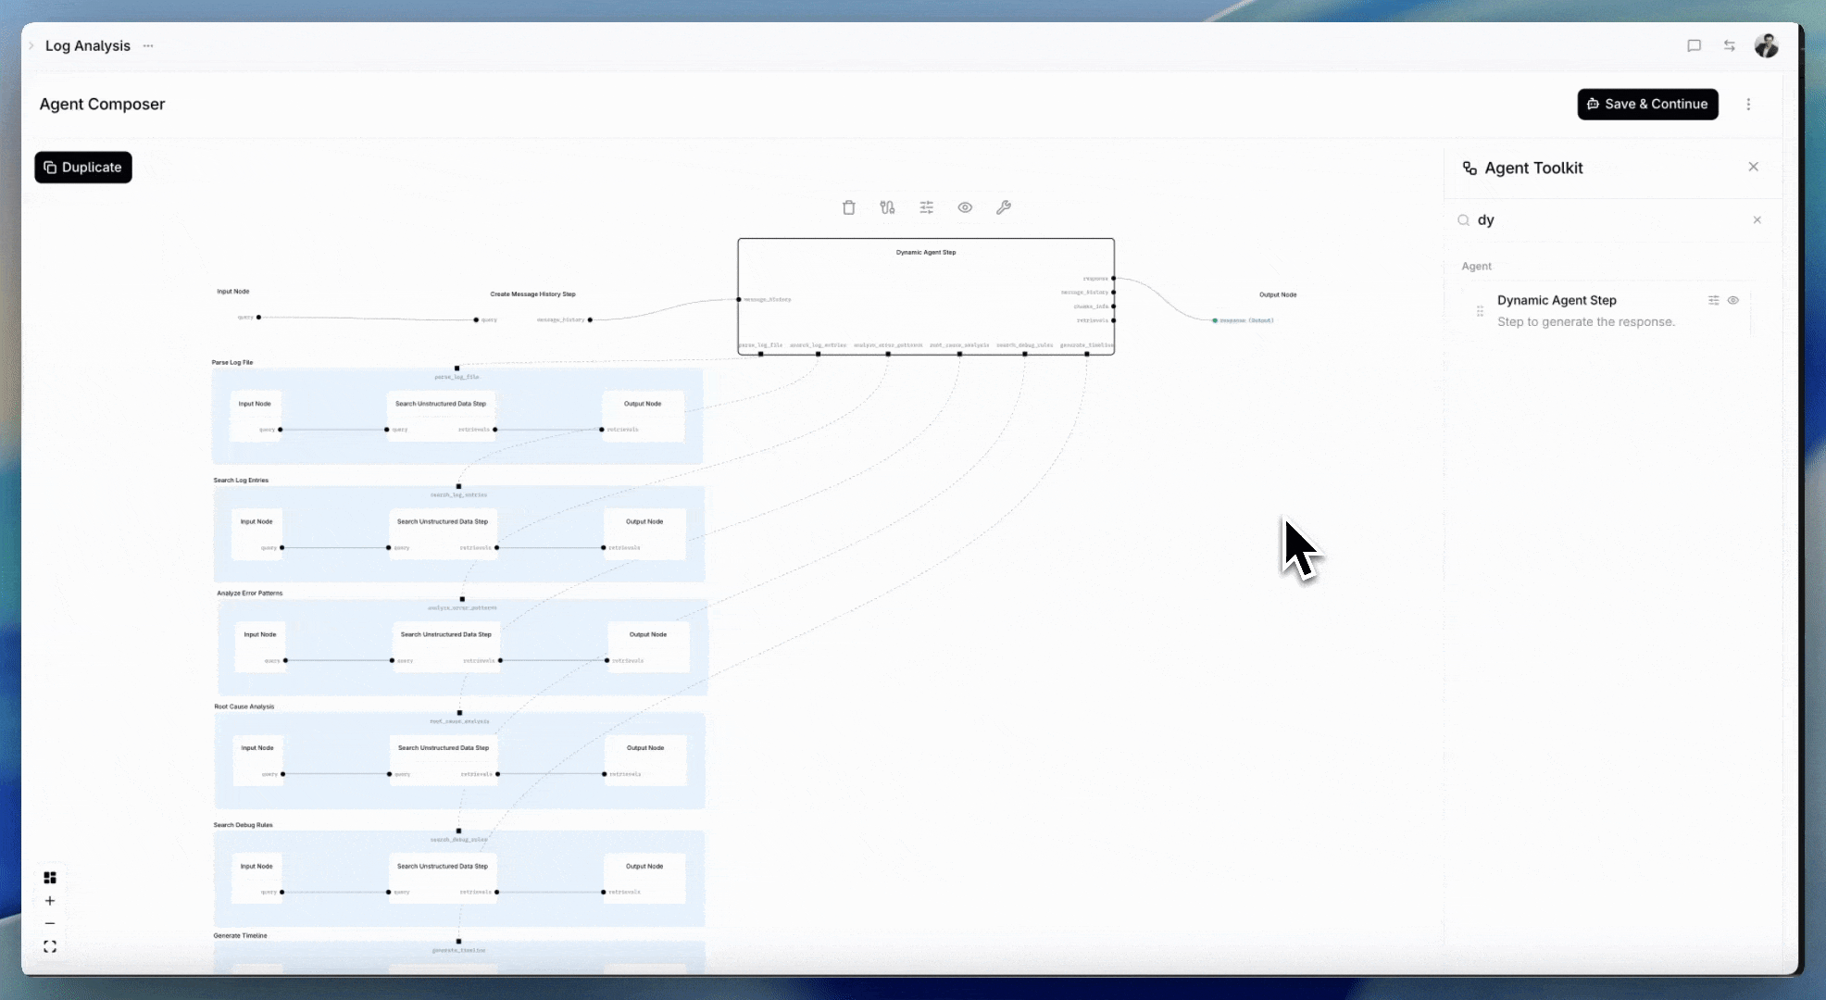The image size is (1826, 1000).
Task: Click the Duplicate button
Action: (83, 168)
